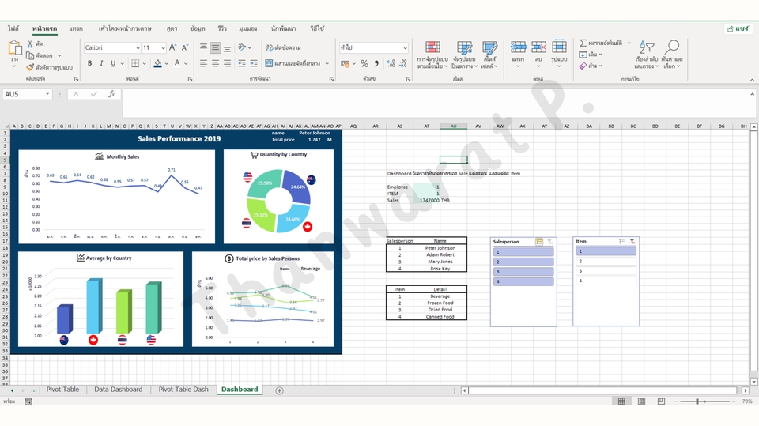
Task: Click the Decrease Decimal icon
Action: (x=403, y=63)
